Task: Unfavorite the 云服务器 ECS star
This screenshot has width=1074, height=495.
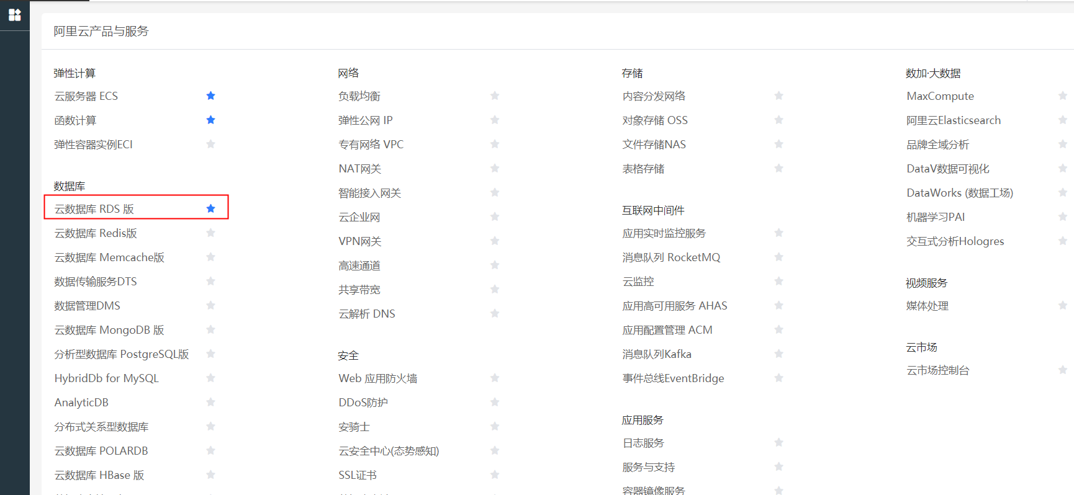Action: 210,96
